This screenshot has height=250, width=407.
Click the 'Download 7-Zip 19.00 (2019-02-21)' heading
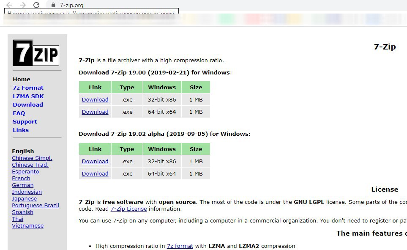pyautogui.click(x=155, y=72)
